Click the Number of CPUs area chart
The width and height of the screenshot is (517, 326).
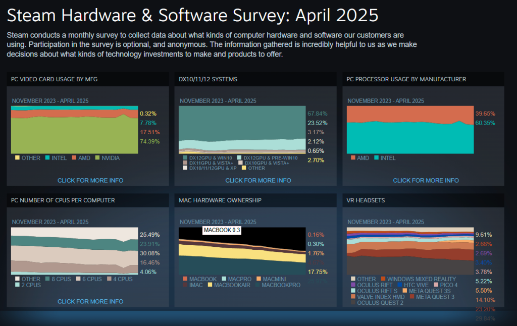tap(75, 251)
